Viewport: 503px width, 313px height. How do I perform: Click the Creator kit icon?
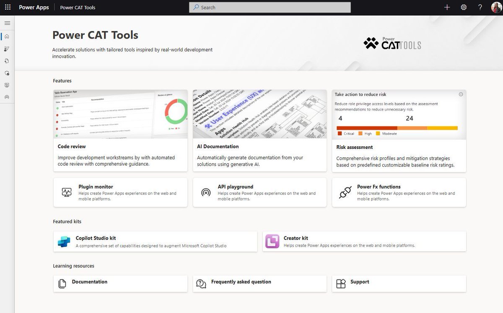(272, 241)
